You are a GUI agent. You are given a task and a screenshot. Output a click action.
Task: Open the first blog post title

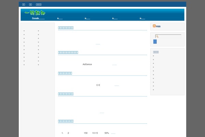[x=71, y=28]
